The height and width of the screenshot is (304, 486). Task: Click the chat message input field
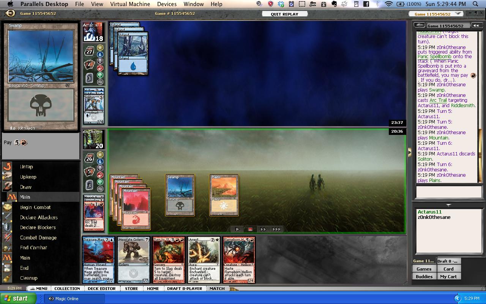(448, 192)
